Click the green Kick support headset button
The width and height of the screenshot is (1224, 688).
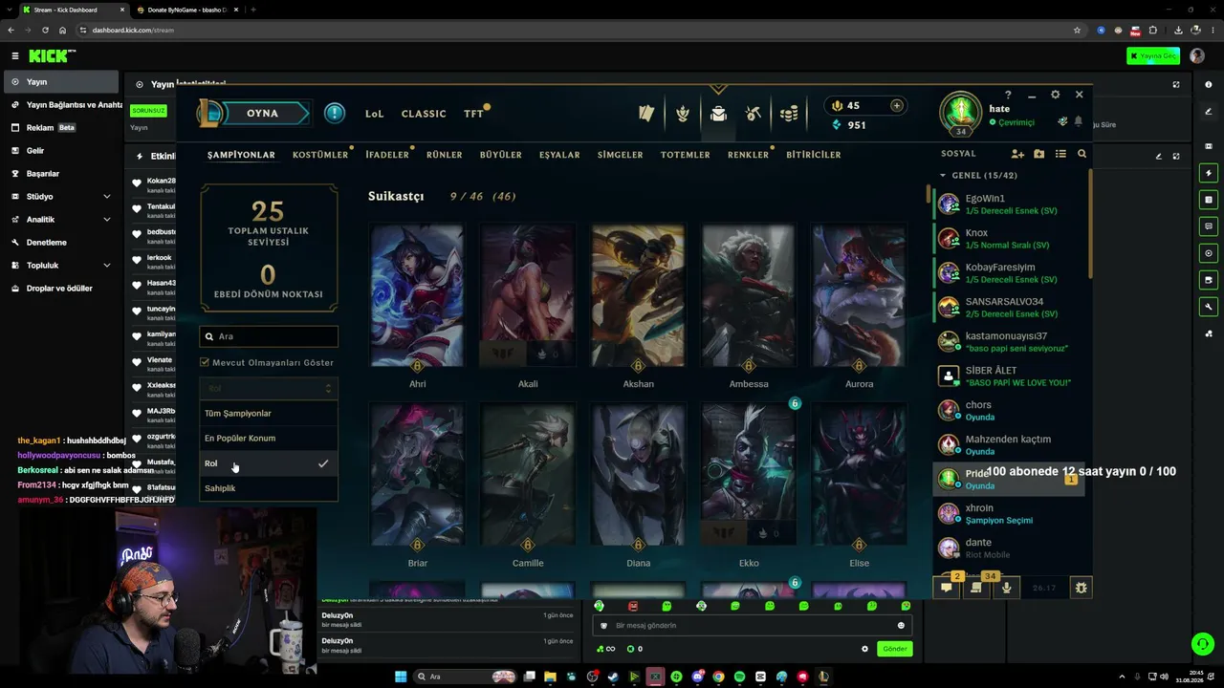1202,644
